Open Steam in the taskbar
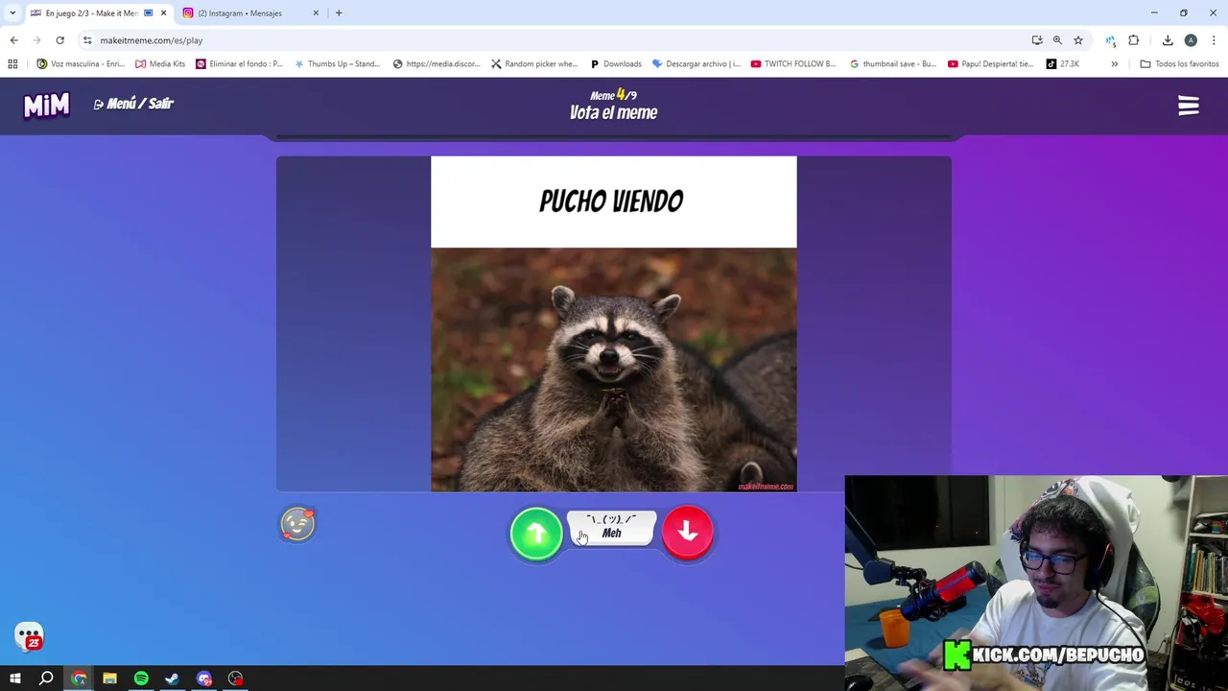 point(173,679)
